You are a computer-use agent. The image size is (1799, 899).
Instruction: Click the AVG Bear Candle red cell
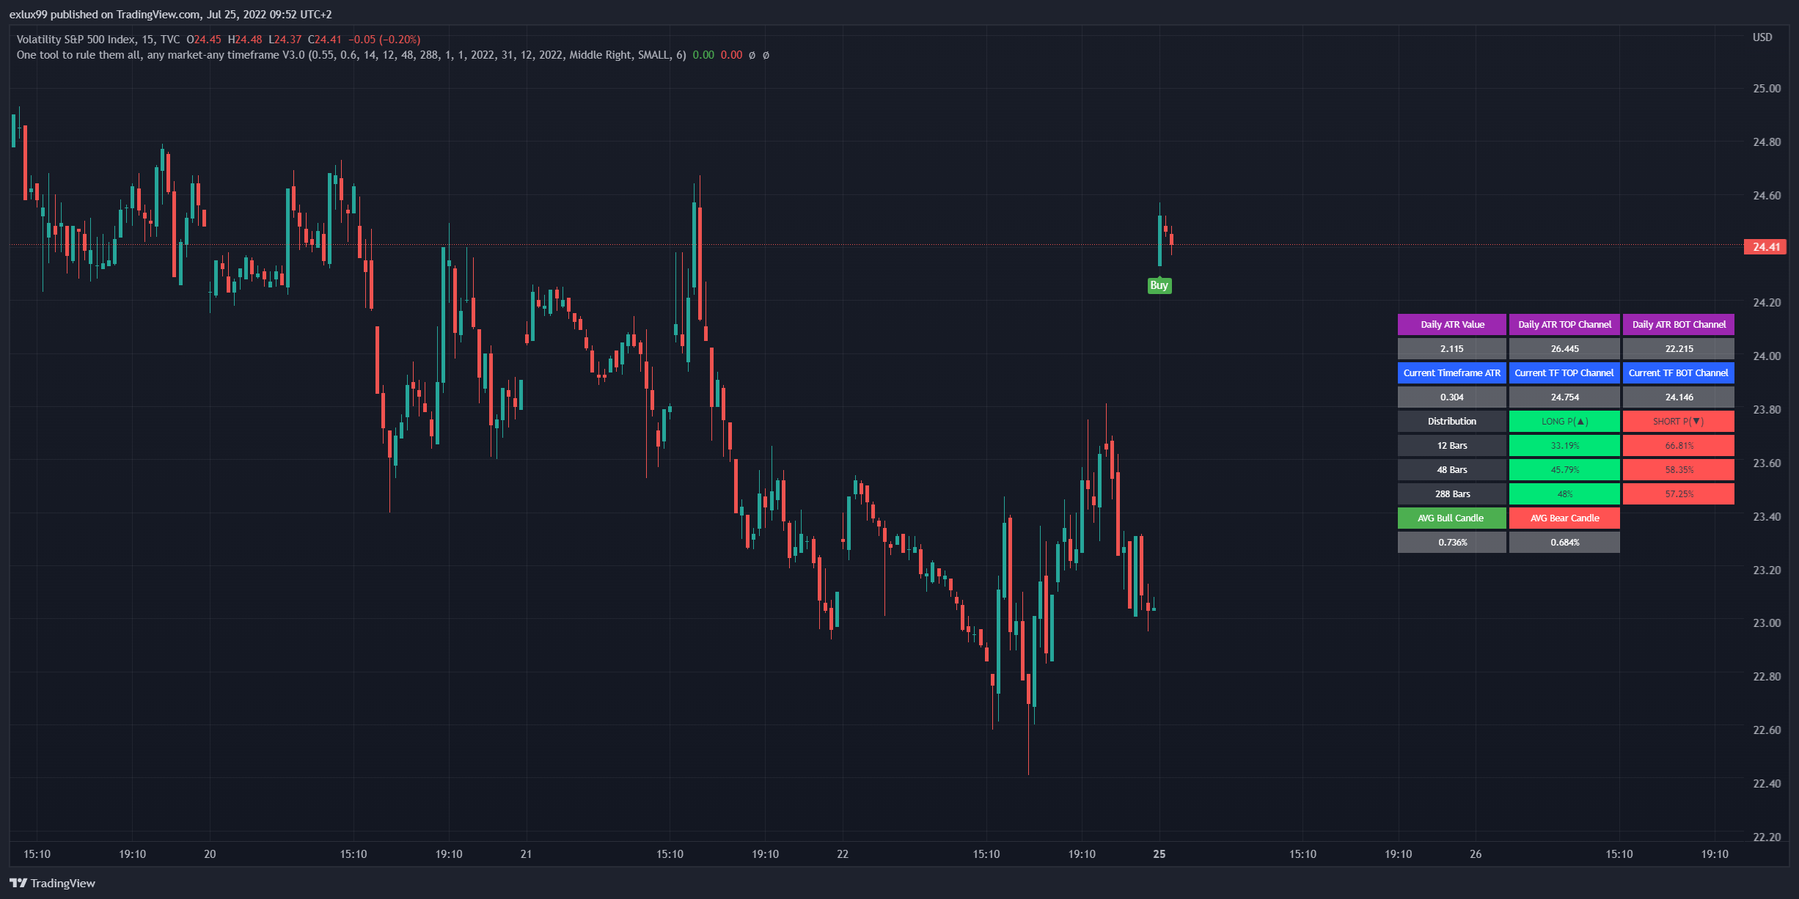point(1564,518)
